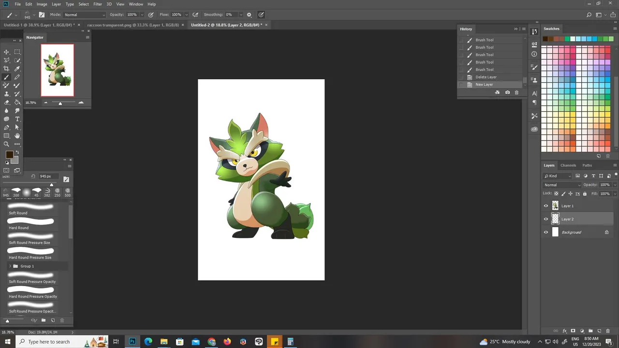
Task: Click the background color swatch
Action: pos(15,160)
